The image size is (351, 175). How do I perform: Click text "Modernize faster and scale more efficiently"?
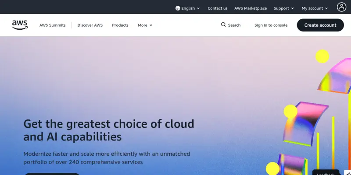(80, 154)
